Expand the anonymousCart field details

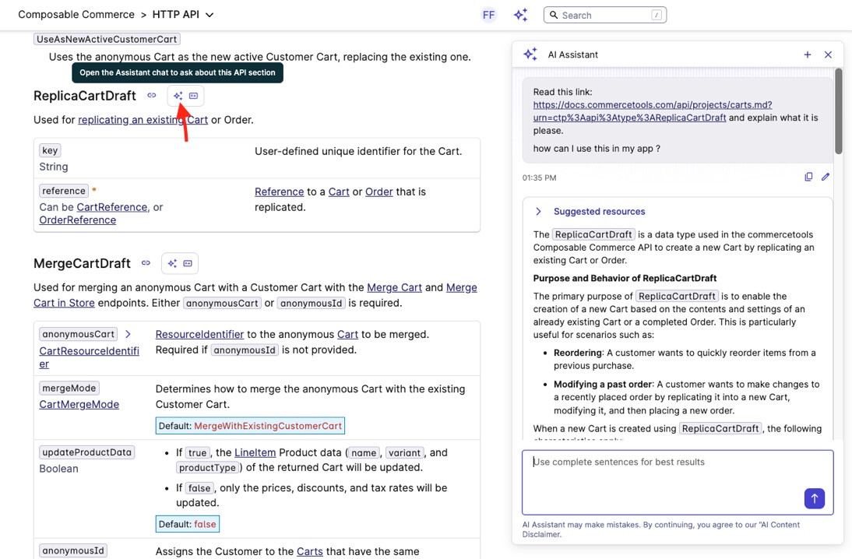(x=129, y=334)
